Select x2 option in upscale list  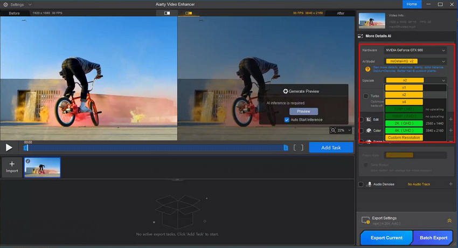(x=404, y=95)
